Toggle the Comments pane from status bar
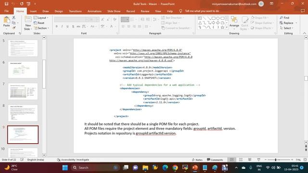Viewport: 308px width, 173px height. 215,160
